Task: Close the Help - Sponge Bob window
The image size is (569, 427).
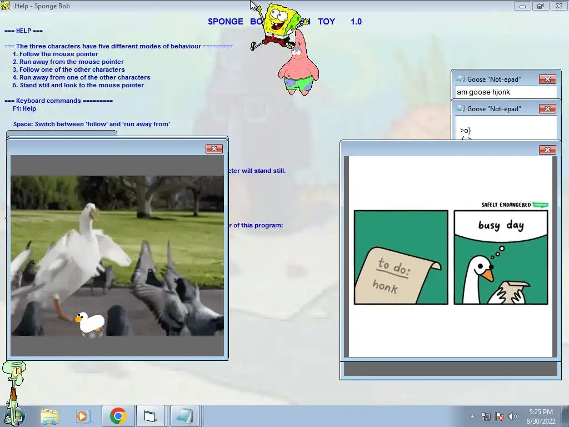Action: (x=559, y=6)
